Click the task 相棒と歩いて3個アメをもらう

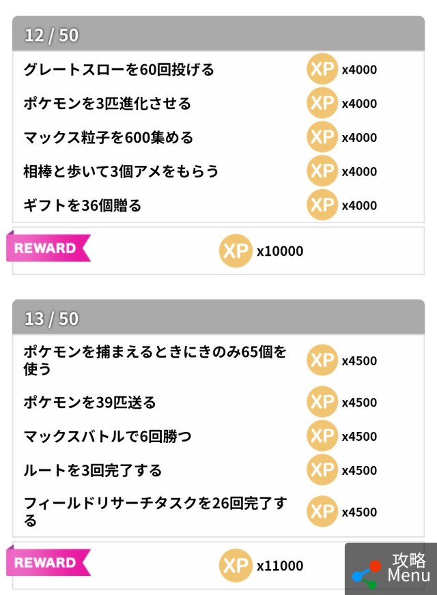(122, 171)
